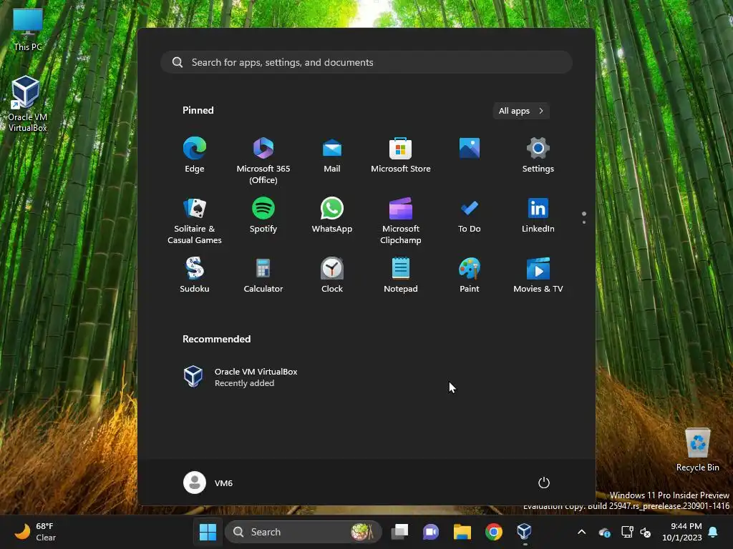Click the Start menu search box
The image size is (733, 549).
[366, 62]
